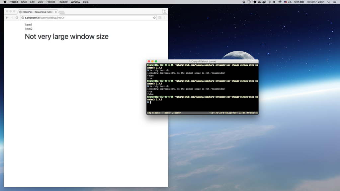Select the CodePen browser tab

pyautogui.click(x=38, y=12)
